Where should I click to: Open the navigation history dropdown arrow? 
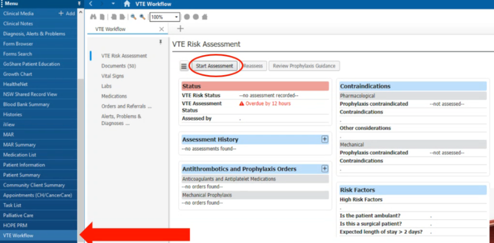point(113,4)
